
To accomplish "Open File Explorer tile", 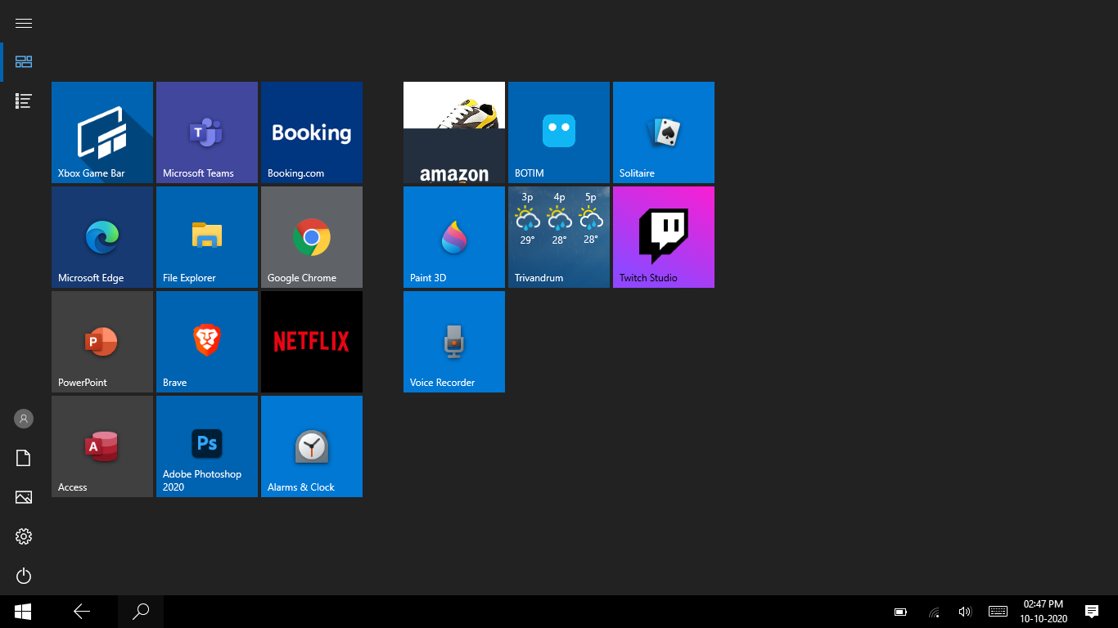I will coord(207,237).
